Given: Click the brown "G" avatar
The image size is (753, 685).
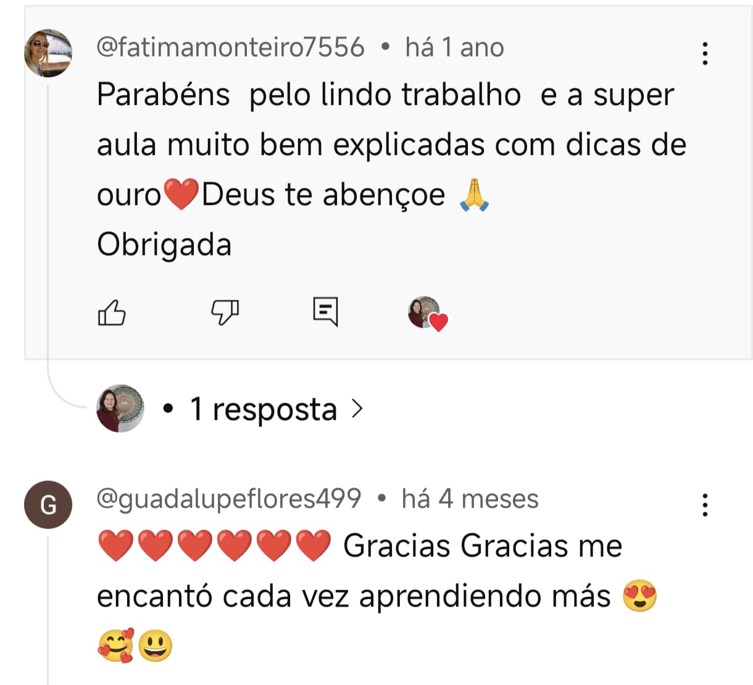Looking at the screenshot, I should point(48,505).
